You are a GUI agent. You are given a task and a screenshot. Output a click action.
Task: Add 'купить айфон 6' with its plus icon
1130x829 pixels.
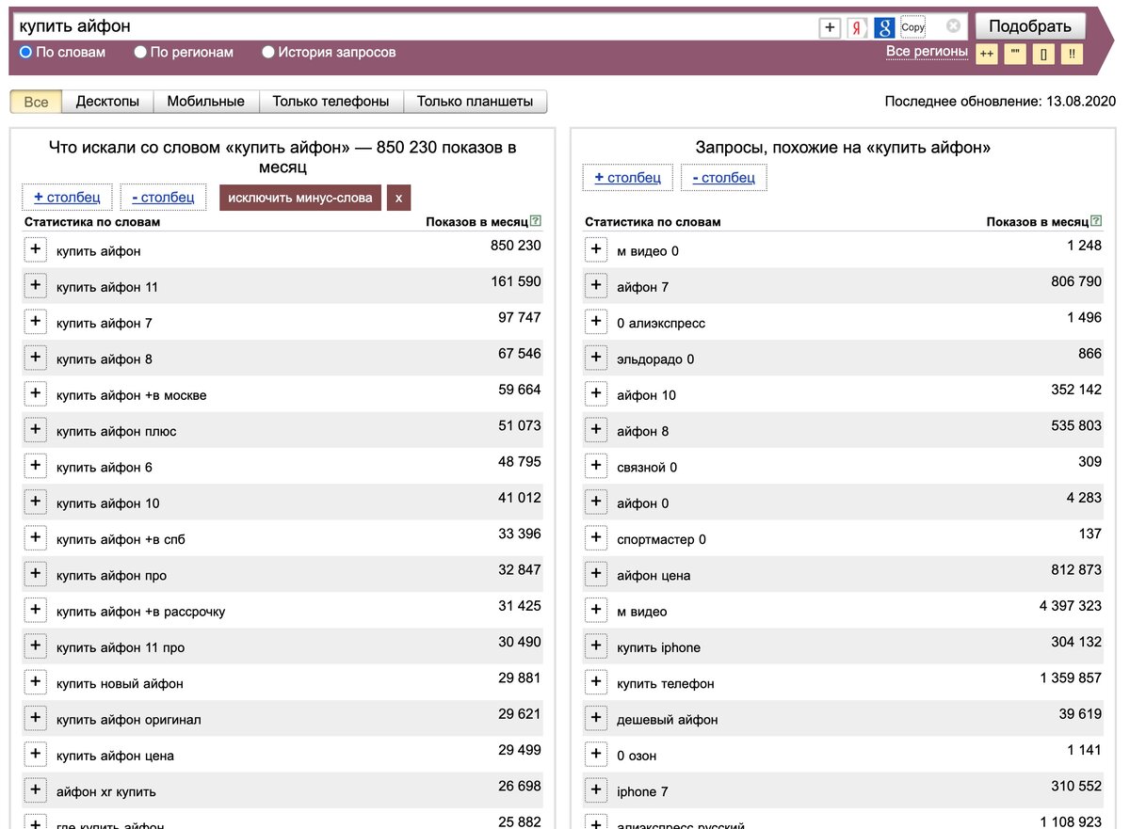[36, 465]
